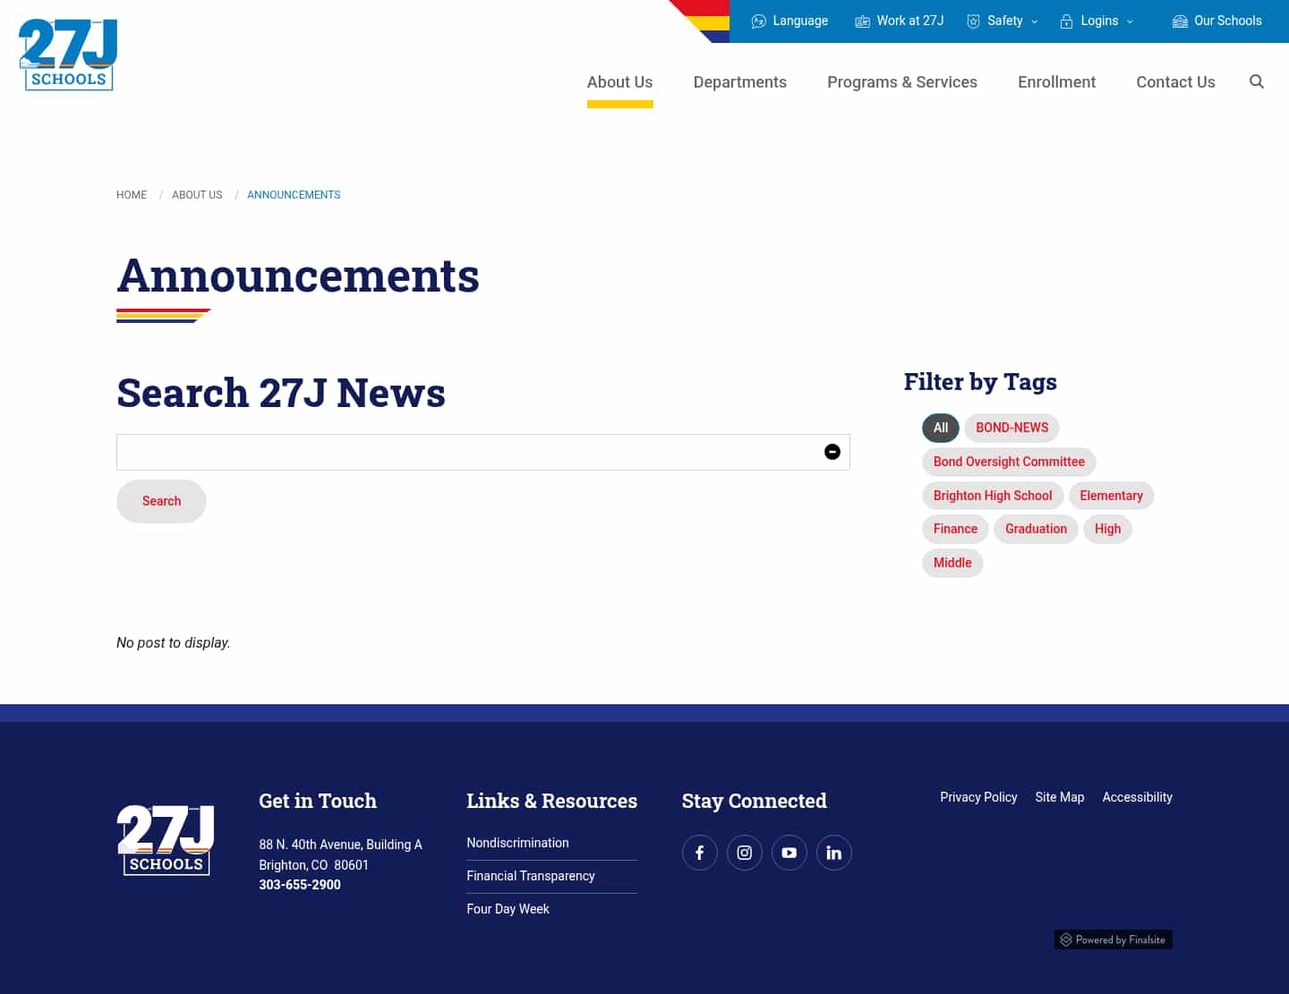This screenshot has width=1289, height=994.
Task: Click the phone number 303-655-2900
Action: pos(300,885)
